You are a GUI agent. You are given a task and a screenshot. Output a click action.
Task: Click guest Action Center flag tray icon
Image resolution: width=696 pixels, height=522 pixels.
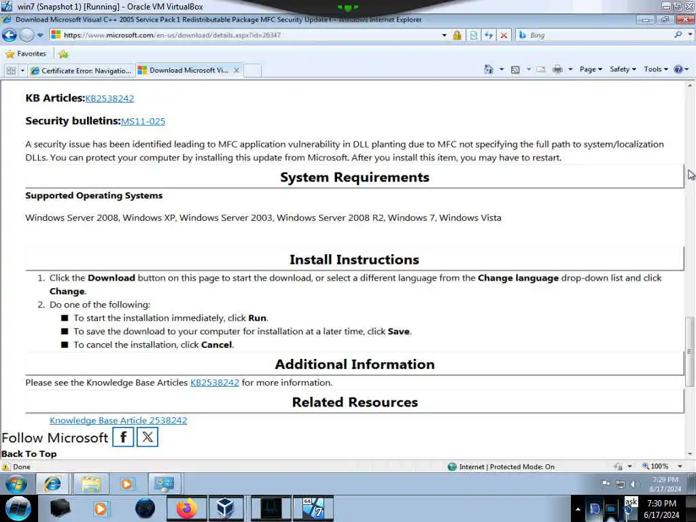[606, 484]
